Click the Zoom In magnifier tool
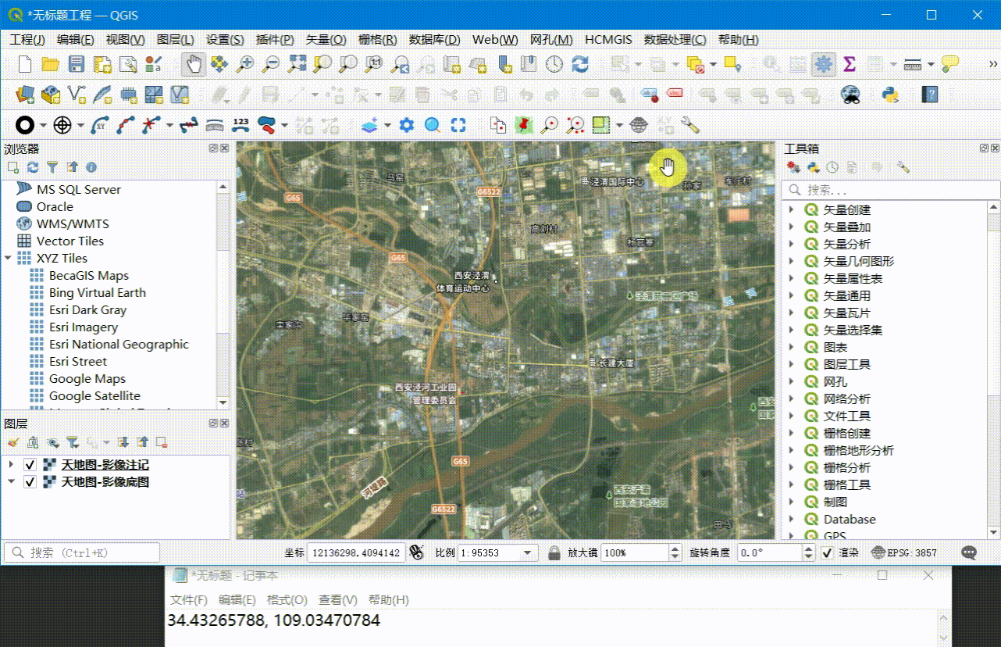The height and width of the screenshot is (647, 1001). [x=245, y=64]
